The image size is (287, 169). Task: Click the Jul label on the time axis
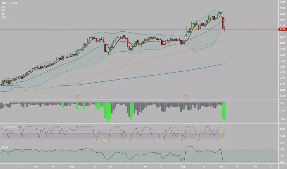[145, 167]
